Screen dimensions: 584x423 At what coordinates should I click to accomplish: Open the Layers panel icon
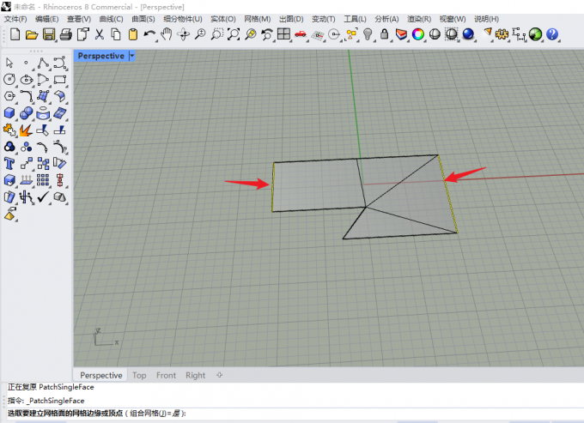point(401,35)
